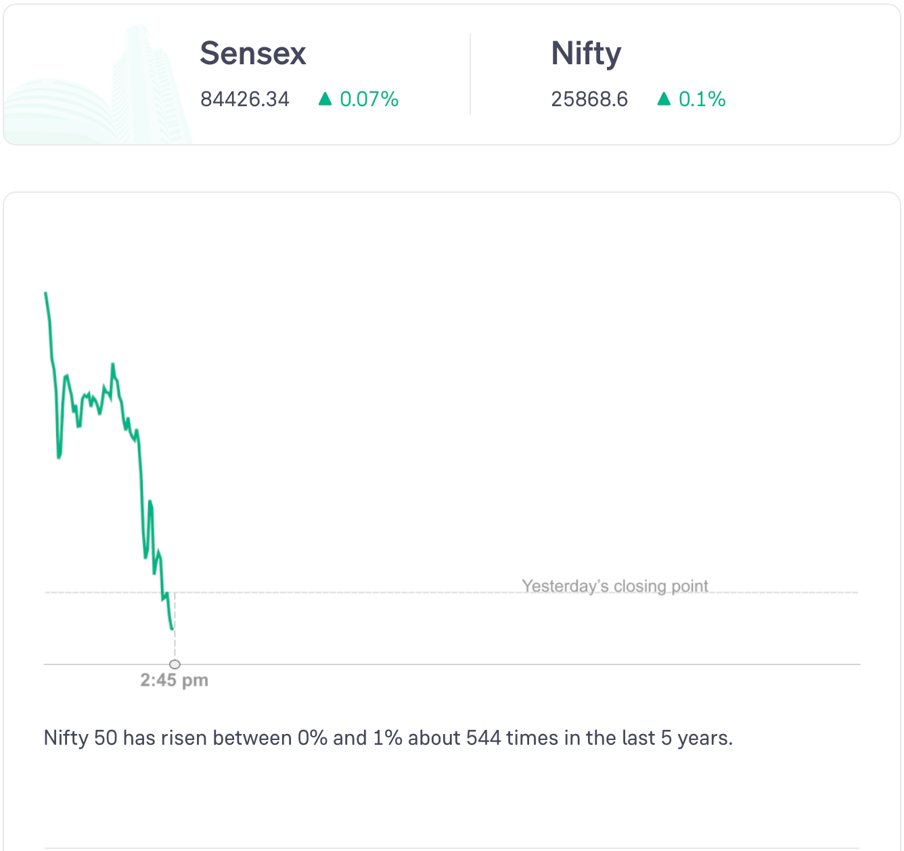
Task: Click the green up arrow beside Nifty 0.1%
Action: [664, 99]
